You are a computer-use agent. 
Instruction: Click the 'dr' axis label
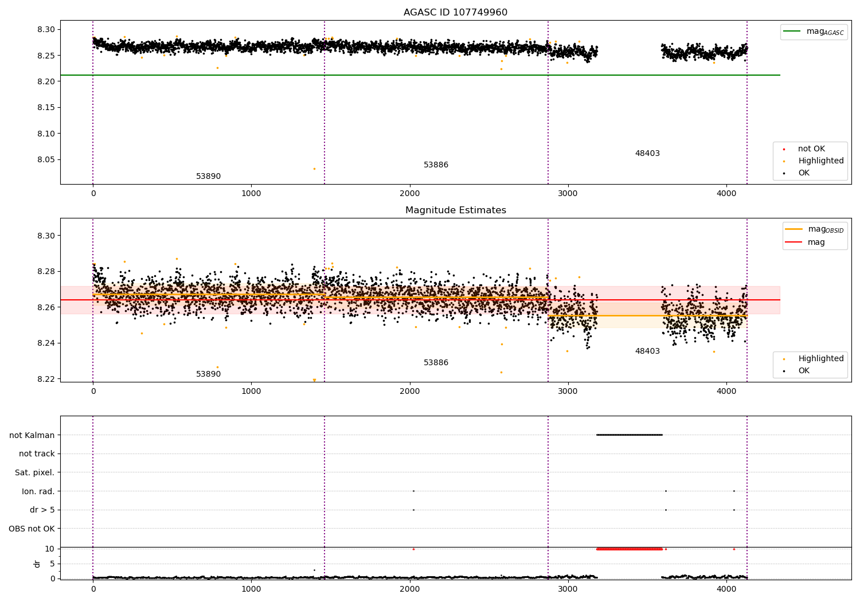(x=37, y=564)
